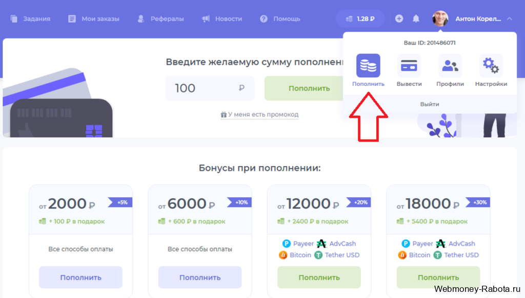
Task: Click the Мои заказы list icon
Action: pos(72,19)
